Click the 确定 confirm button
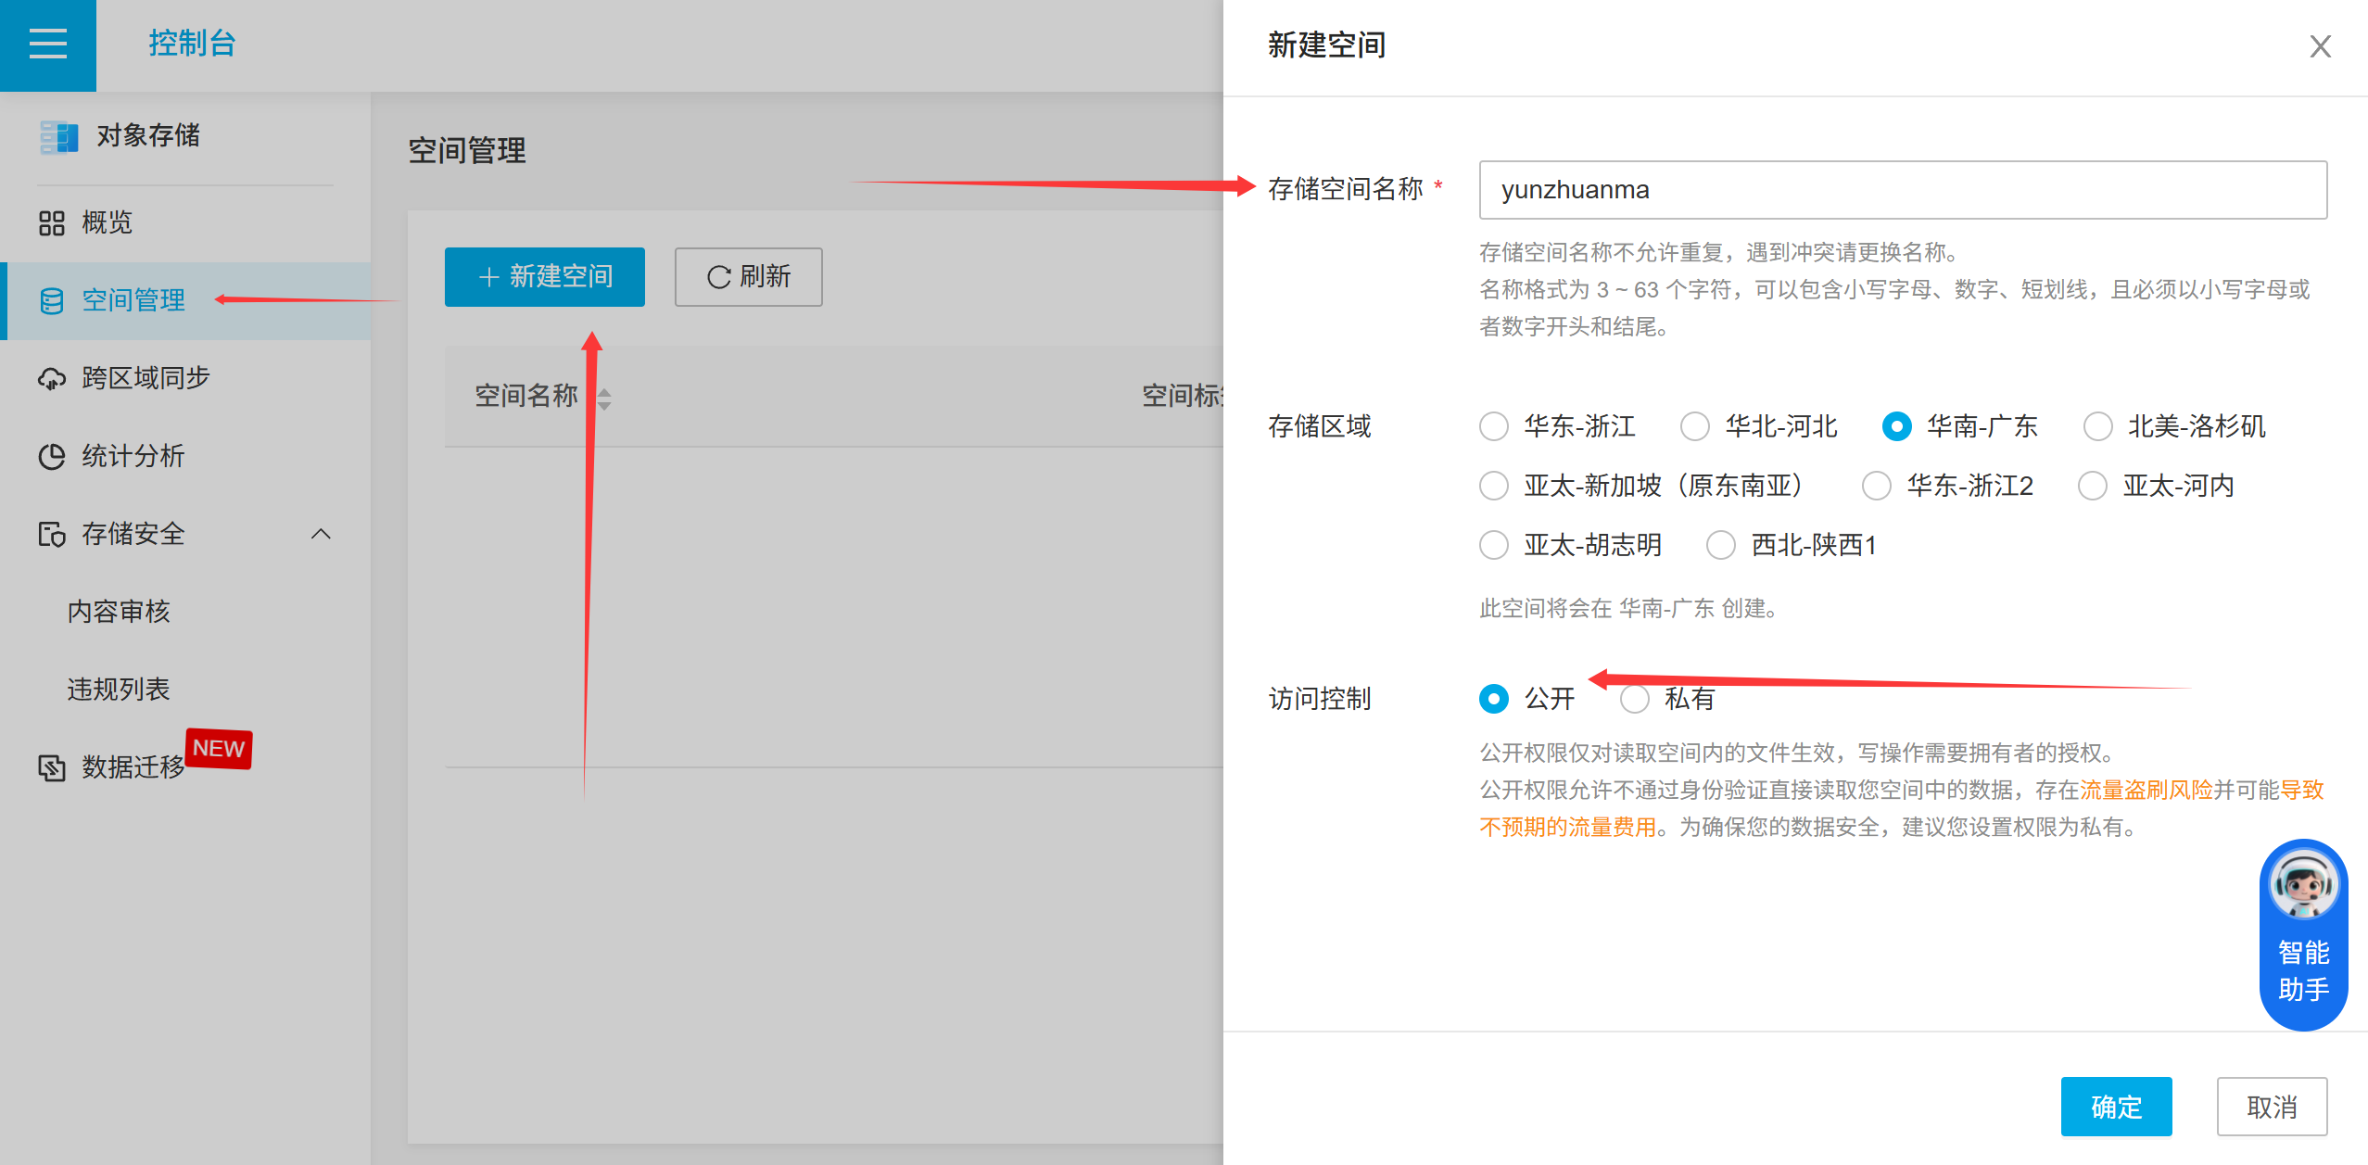The height and width of the screenshot is (1165, 2368). tap(2116, 1107)
